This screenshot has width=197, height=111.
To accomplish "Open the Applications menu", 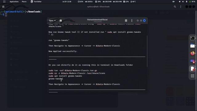I will (14, 2).
